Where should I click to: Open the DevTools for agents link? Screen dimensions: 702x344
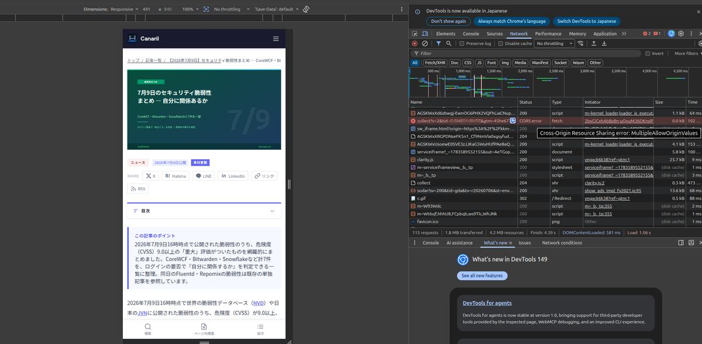[487, 303]
